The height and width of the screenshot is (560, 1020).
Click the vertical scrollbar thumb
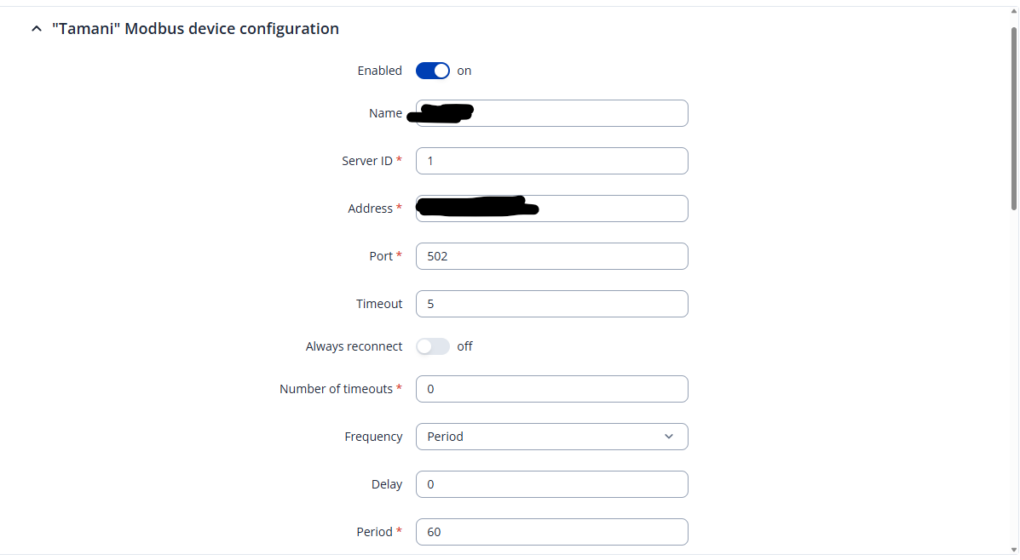click(1014, 117)
